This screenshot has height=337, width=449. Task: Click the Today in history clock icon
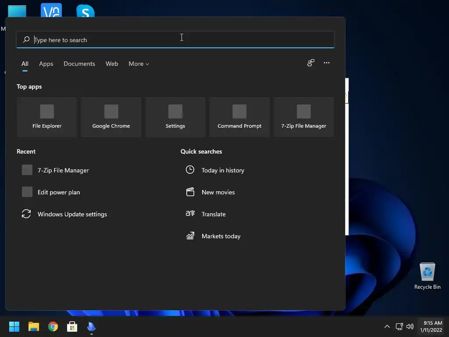pos(190,170)
